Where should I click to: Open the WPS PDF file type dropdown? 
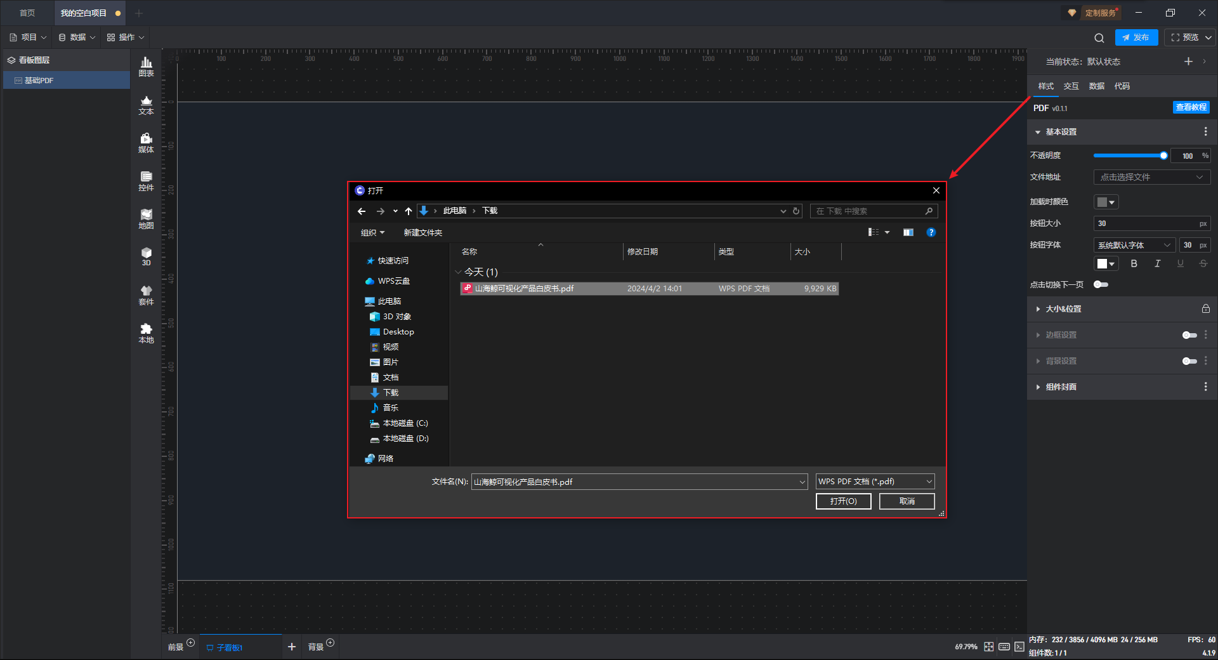pyautogui.click(x=875, y=482)
